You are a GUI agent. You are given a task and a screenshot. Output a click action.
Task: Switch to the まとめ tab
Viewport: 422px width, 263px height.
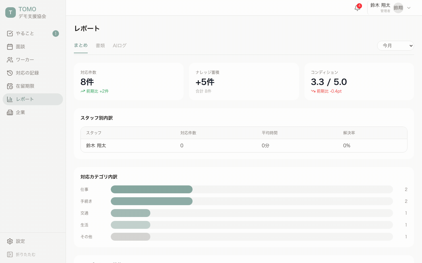(81, 46)
